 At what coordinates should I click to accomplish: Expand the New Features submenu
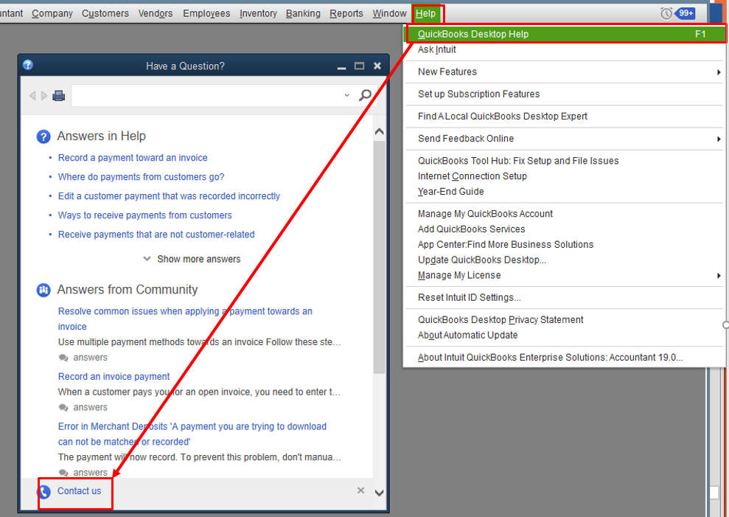tap(719, 72)
